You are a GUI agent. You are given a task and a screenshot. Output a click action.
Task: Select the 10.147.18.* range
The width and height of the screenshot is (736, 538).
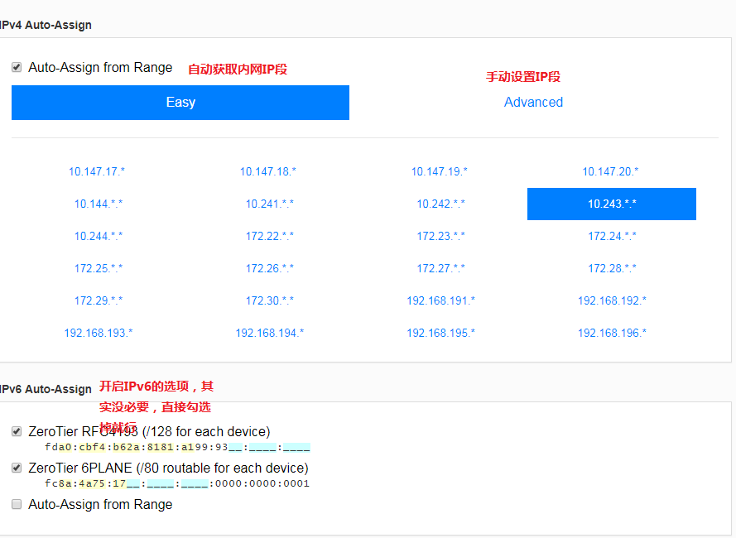tap(268, 172)
